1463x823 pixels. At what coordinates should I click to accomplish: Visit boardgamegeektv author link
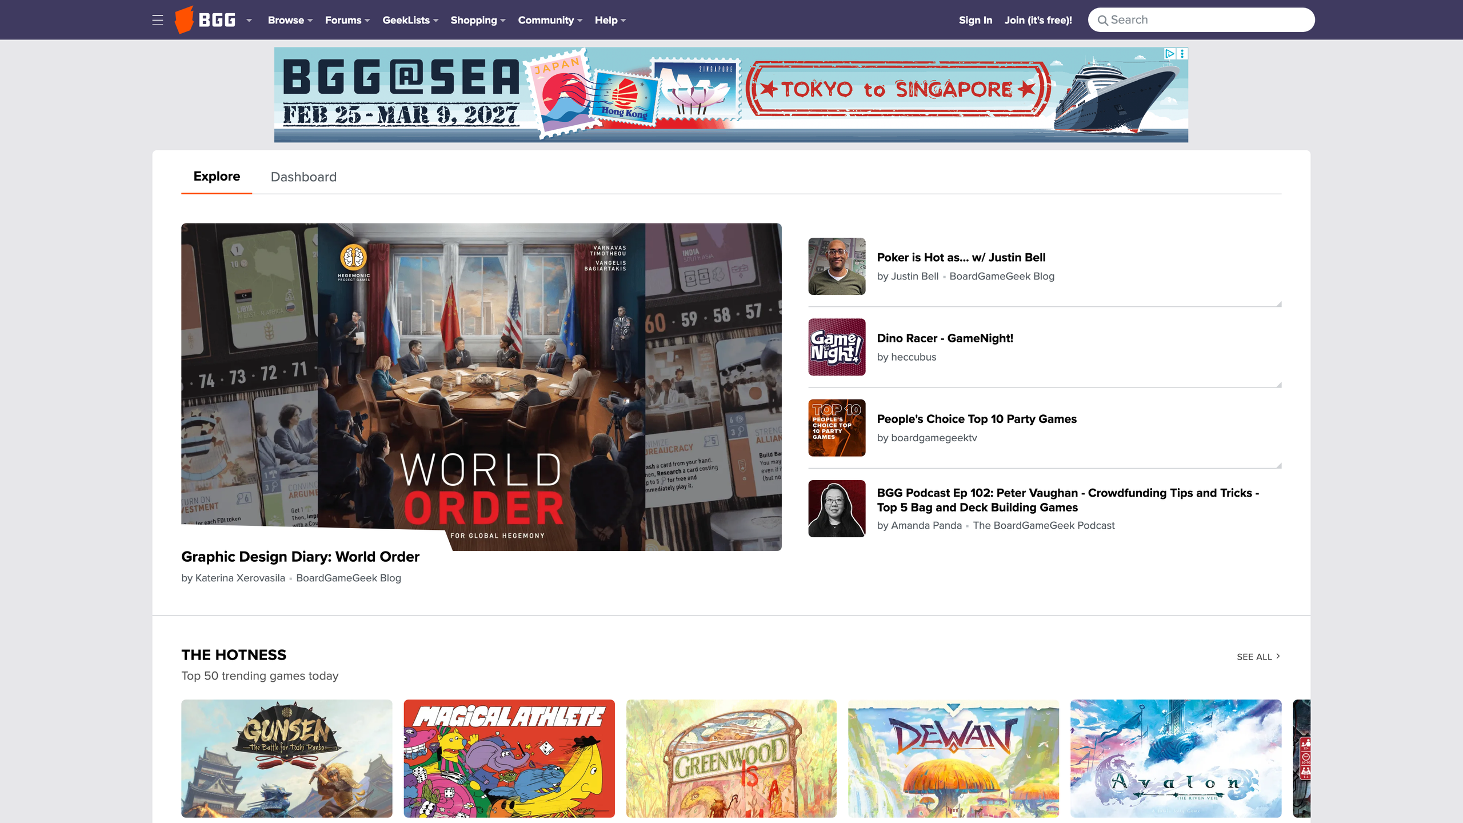click(934, 438)
